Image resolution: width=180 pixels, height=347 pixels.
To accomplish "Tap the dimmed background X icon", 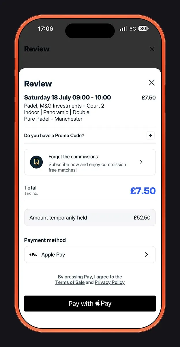I will coord(152,49).
